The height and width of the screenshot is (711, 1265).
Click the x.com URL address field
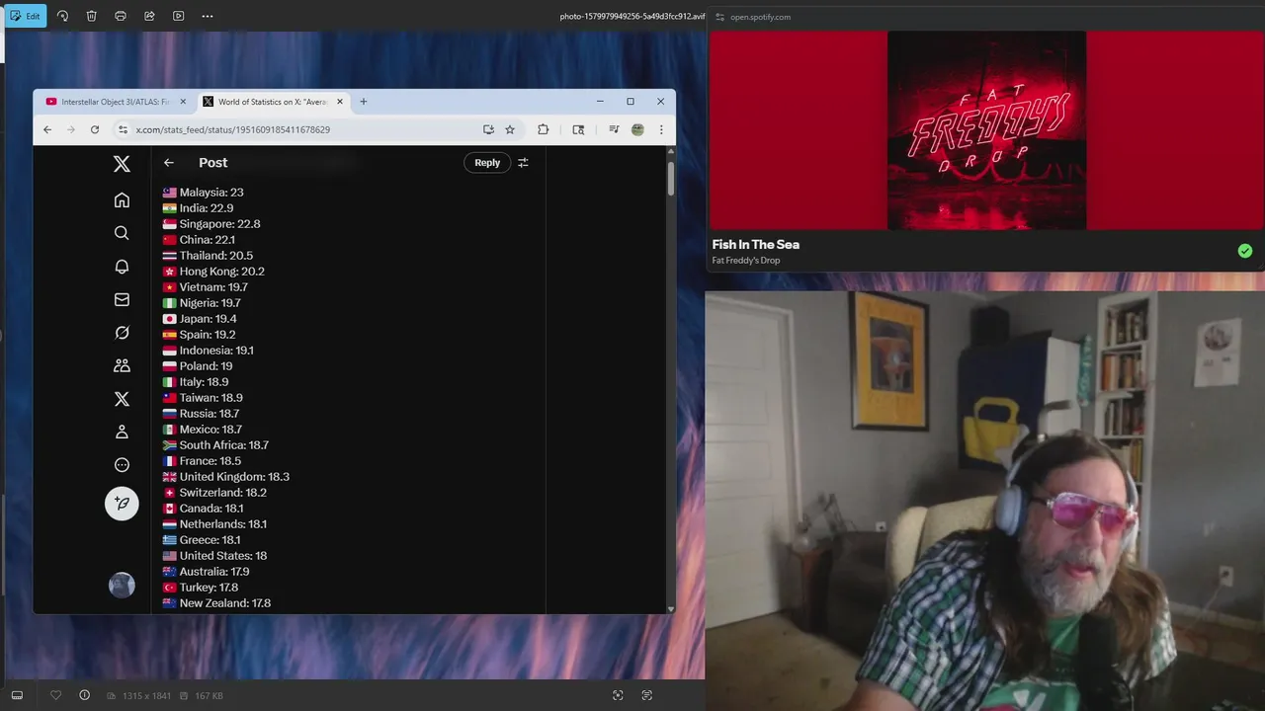tap(301, 129)
